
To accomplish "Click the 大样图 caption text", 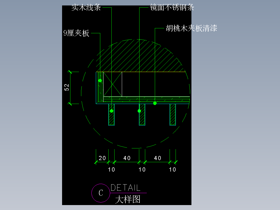I will tap(128, 199).
